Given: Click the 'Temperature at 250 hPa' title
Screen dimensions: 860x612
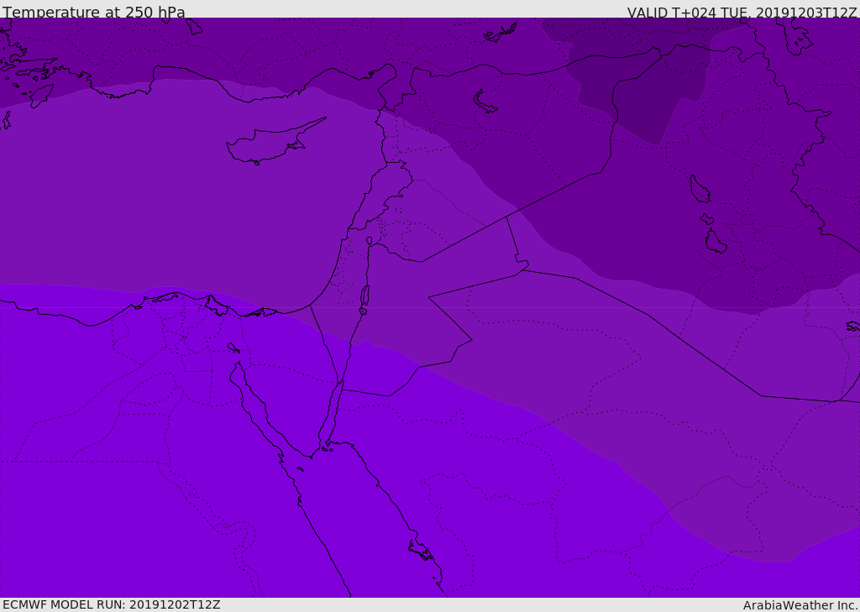Looking at the screenshot, I should point(94,12).
